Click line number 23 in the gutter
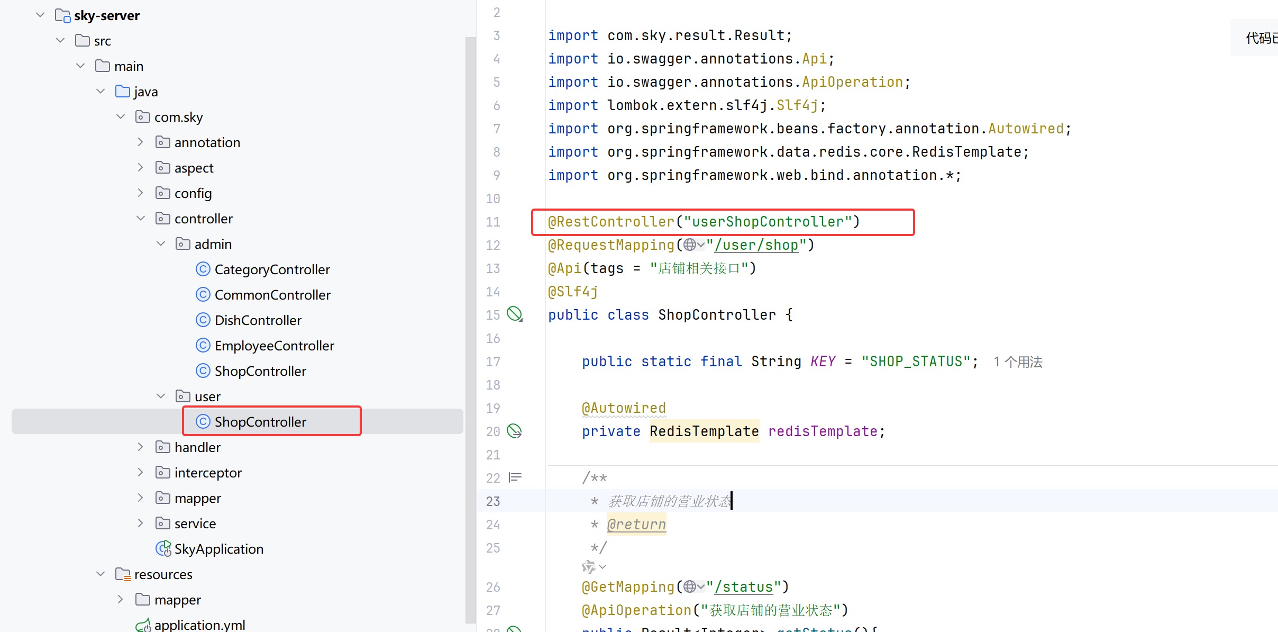This screenshot has width=1278, height=632. click(493, 501)
